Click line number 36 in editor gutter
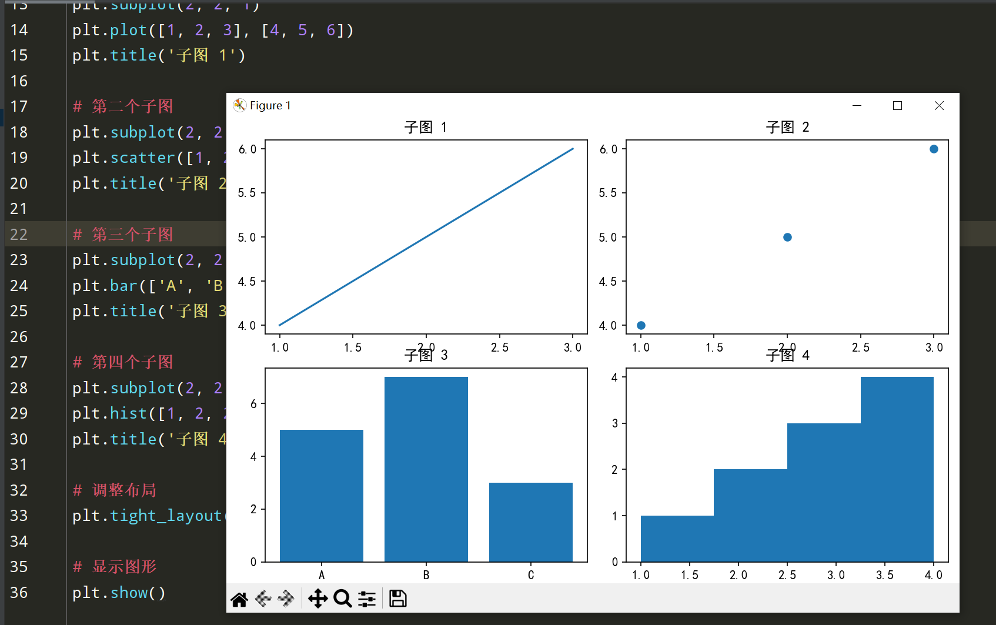 (19, 592)
